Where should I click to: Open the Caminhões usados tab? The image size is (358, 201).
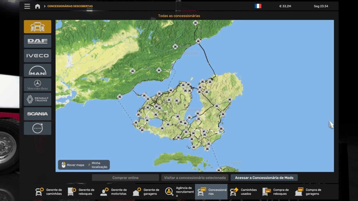pyautogui.click(x=244, y=192)
